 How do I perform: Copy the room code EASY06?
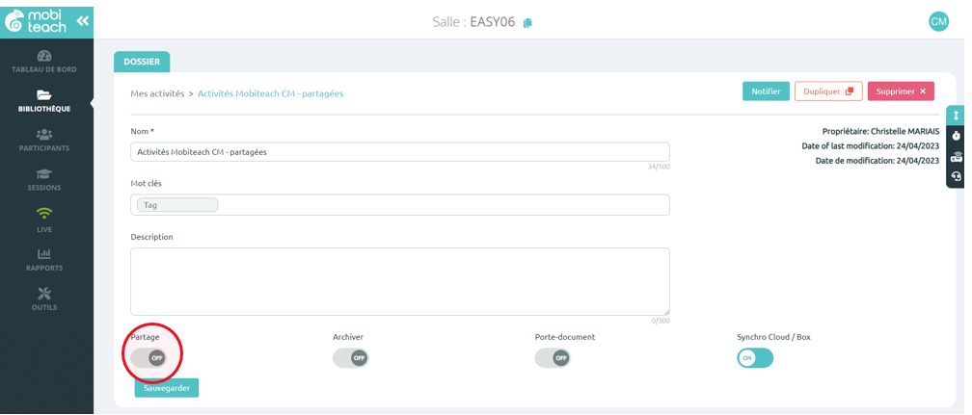[x=527, y=23]
